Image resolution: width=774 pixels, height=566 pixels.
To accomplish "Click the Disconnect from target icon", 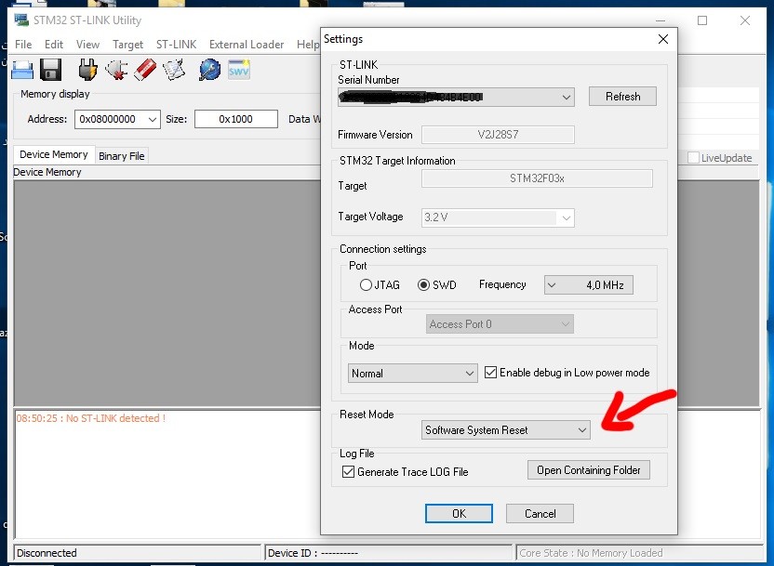I will tap(116, 70).
